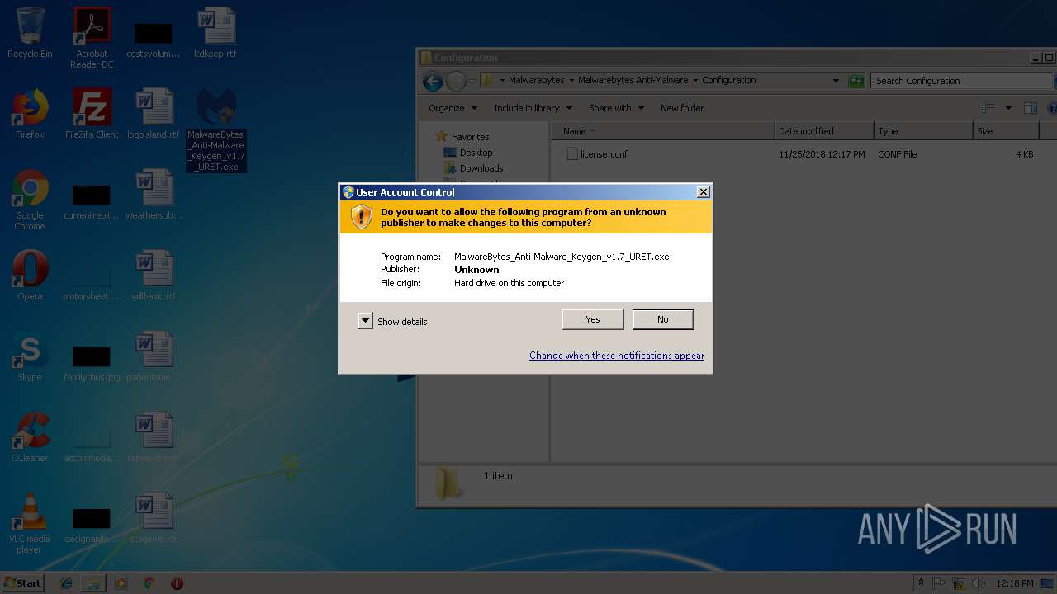Select currentrepli file on desktop
This screenshot has width=1057, height=594.
[92, 201]
